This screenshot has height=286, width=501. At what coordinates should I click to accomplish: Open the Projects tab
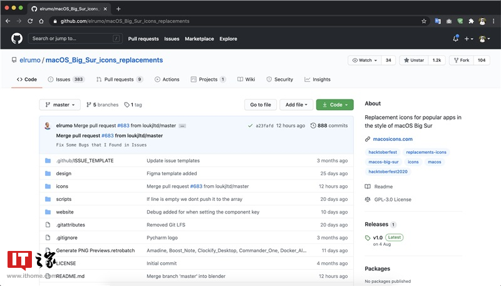coord(209,79)
